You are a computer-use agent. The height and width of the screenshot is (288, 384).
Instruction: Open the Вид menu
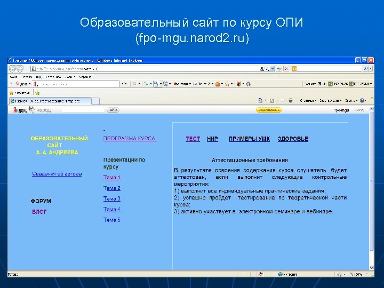click(x=39, y=77)
